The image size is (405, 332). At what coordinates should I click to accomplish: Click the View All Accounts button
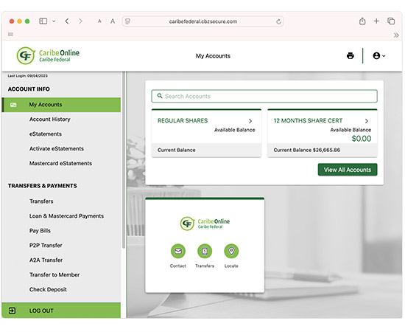click(348, 170)
